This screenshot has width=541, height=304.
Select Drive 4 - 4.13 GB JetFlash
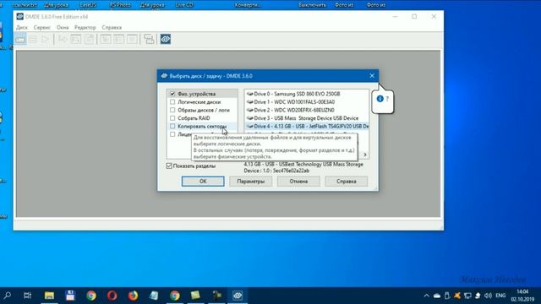[x=306, y=126]
